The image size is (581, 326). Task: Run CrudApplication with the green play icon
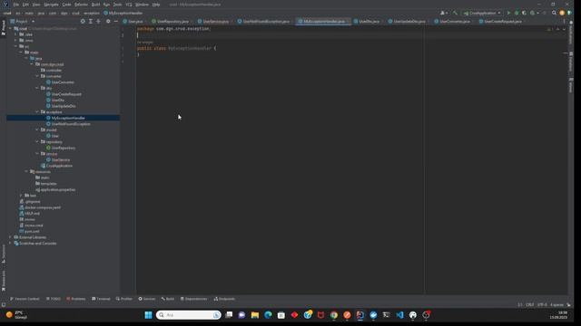coord(508,13)
